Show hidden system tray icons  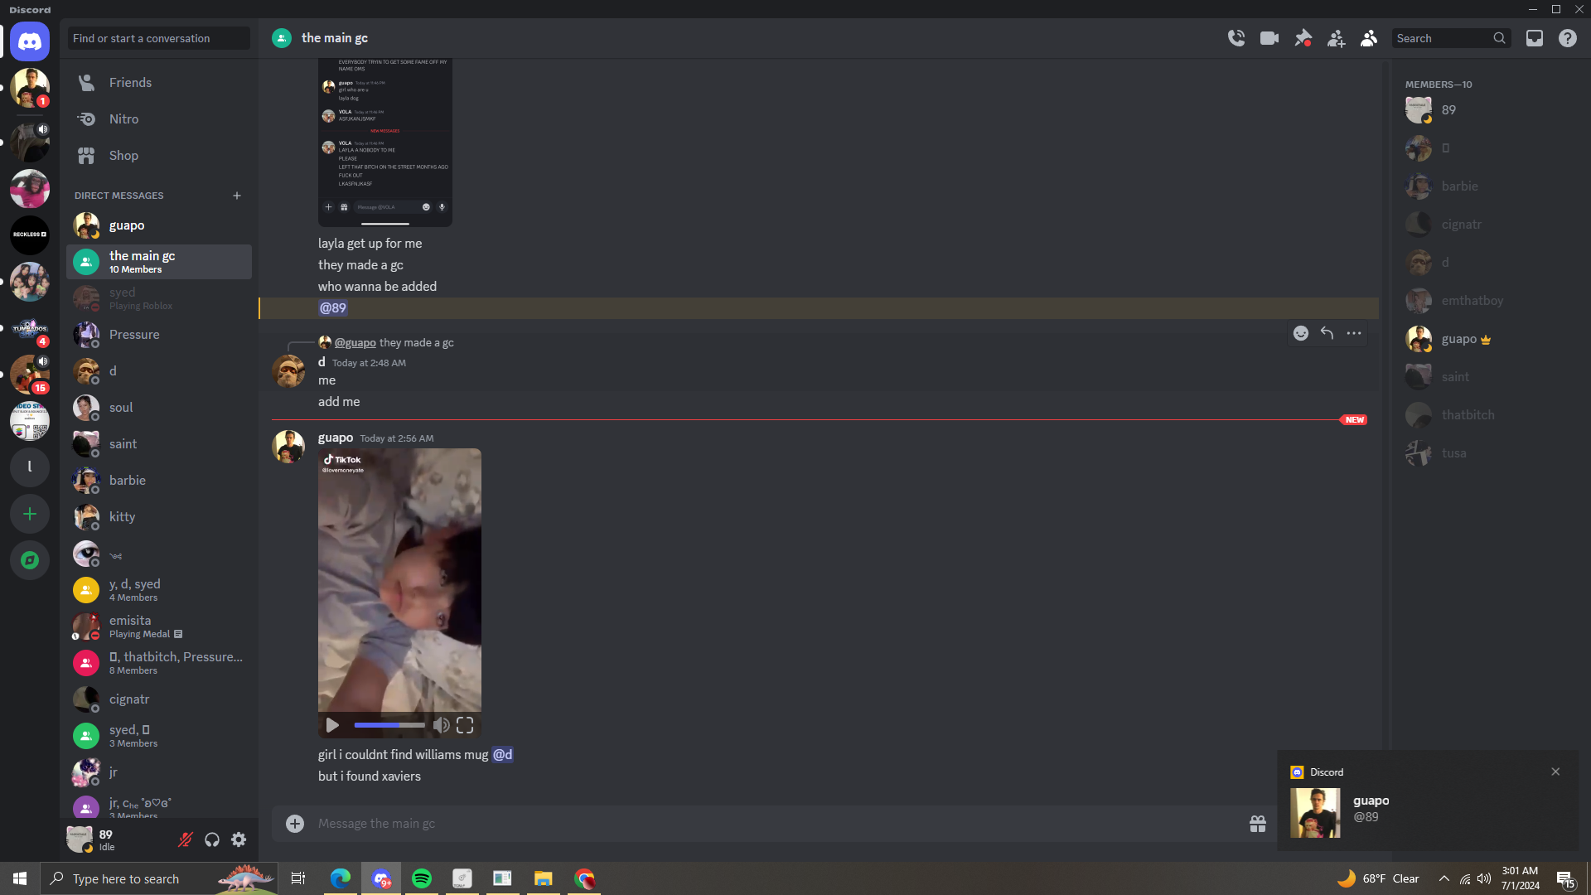[1444, 878]
